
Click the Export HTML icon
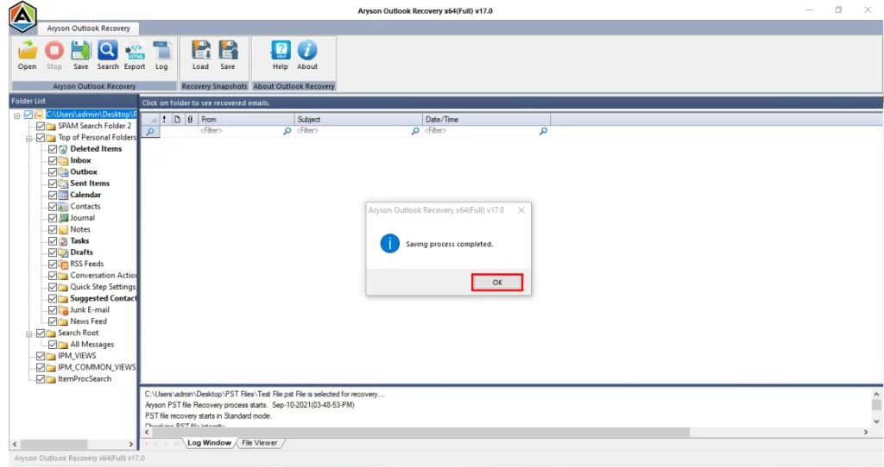click(135, 51)
